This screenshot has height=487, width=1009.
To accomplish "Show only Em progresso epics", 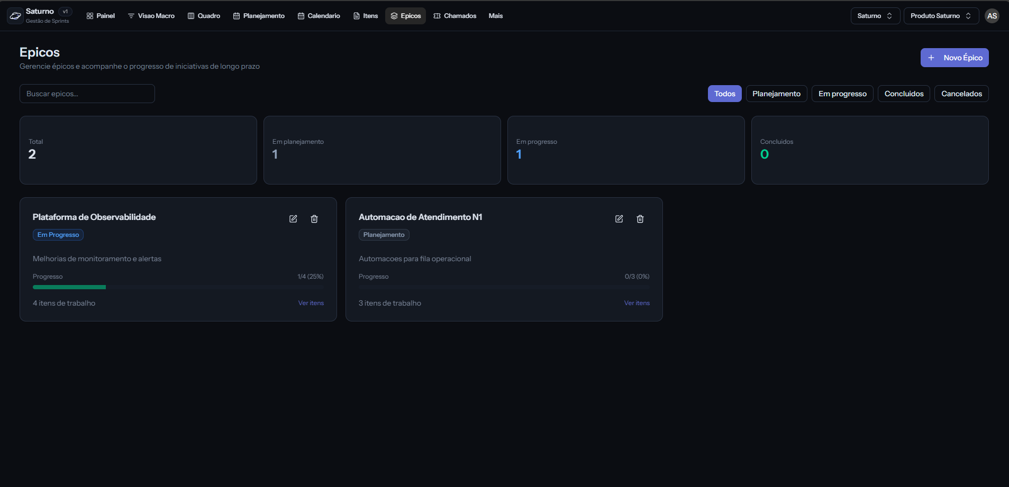I will (842, 94).
